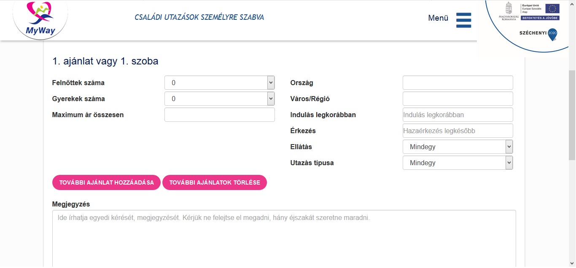Expand the Felnőttek száma dropdown

219,83
